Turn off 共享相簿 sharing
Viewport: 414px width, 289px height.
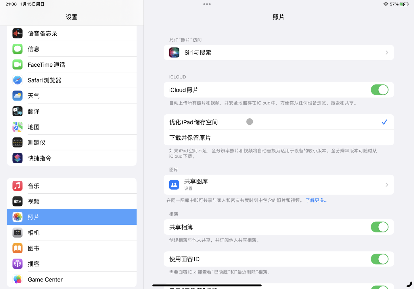(379, 227)
